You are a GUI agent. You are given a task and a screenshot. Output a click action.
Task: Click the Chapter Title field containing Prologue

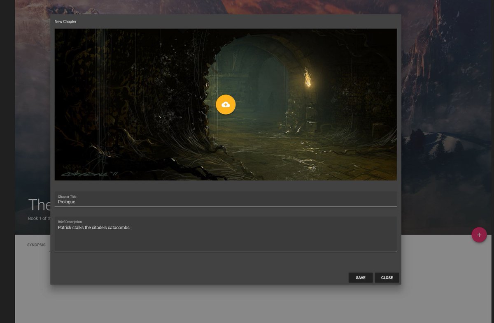click(226, 199)
